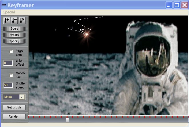Viewport: 189px width, 127px height.
Task: Click the timeline slider handle
Action: pyautogui.click(x=67, y=120)
